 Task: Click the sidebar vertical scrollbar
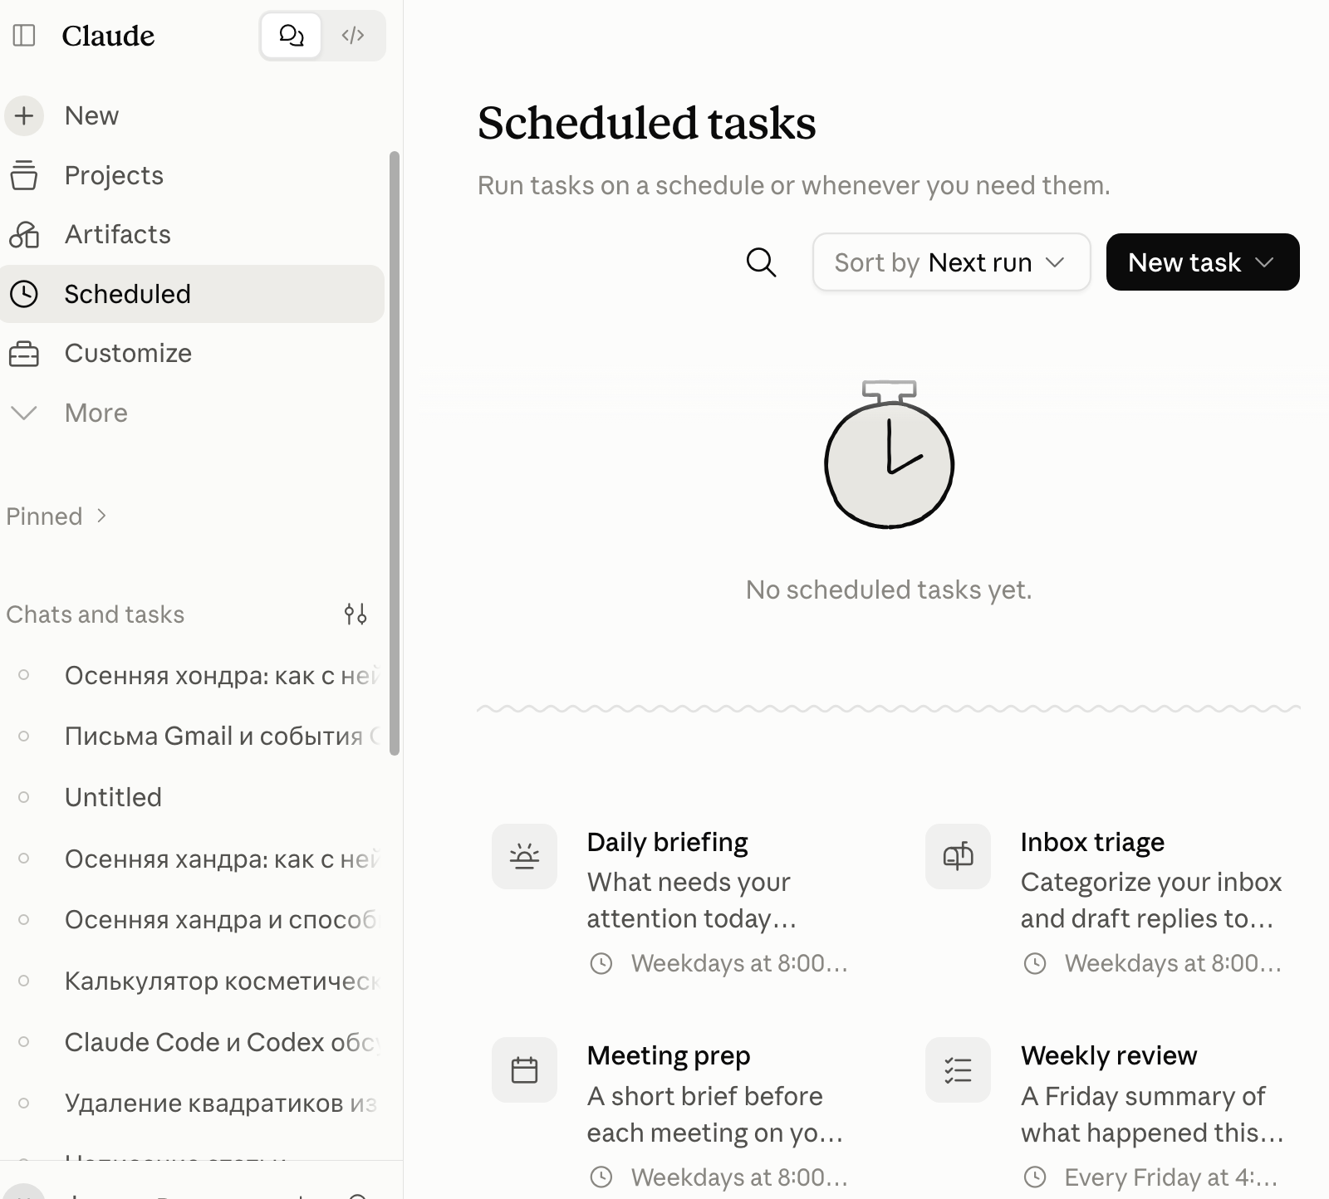[x=395, y=453]
